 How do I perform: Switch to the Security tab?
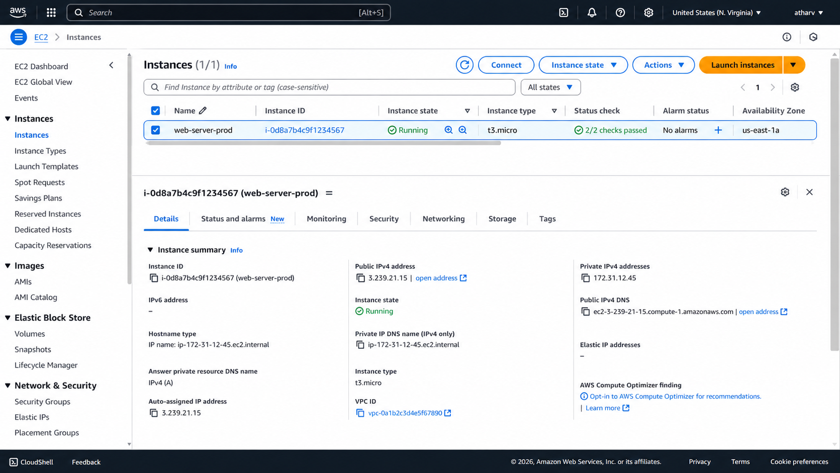pos(384,219)
